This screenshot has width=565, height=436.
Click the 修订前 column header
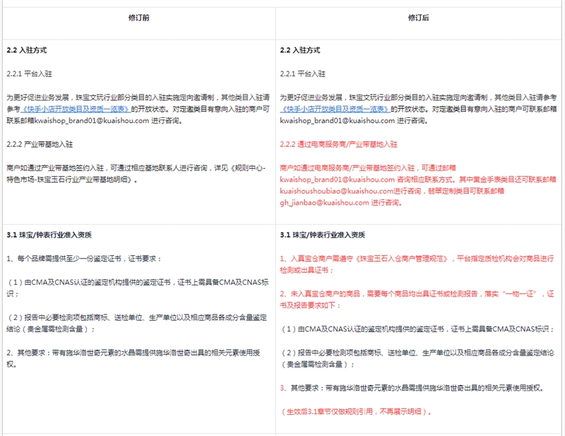point(139,17)
